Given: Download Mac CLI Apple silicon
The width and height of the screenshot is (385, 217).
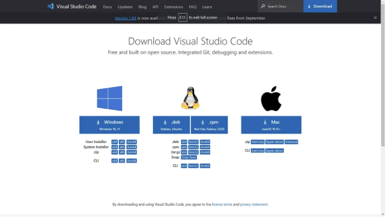Looking at the screenshot, I should tap(274, 150).
